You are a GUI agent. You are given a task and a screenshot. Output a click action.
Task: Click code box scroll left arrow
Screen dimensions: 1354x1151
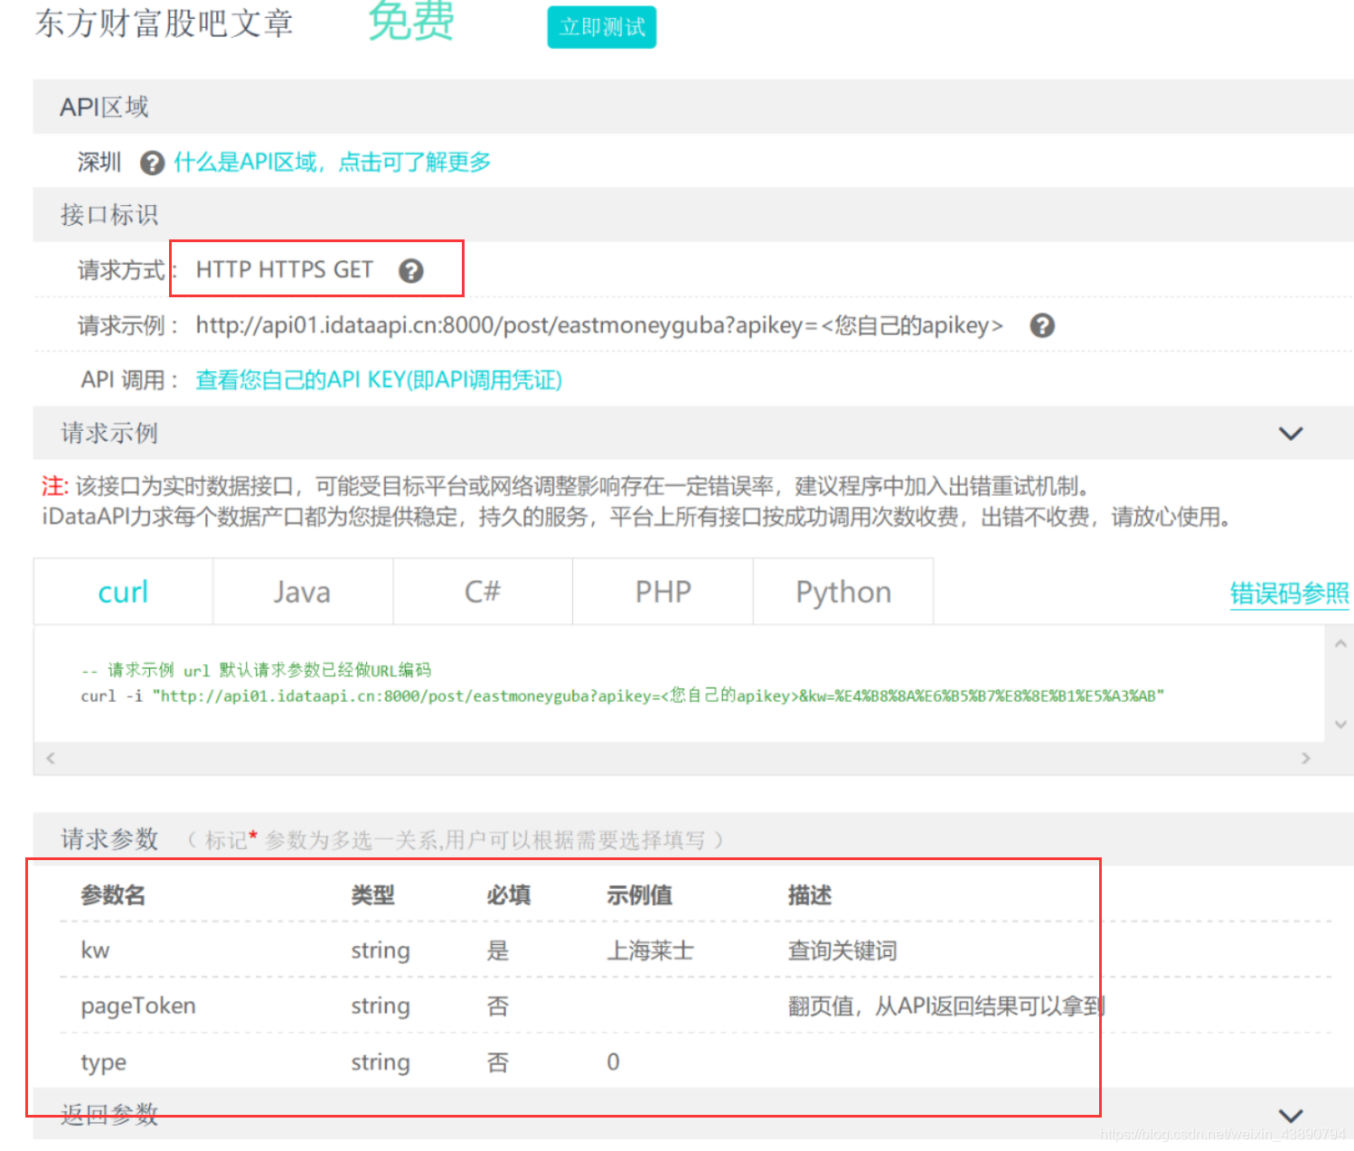pyautogui.click(x=51, y=758)
